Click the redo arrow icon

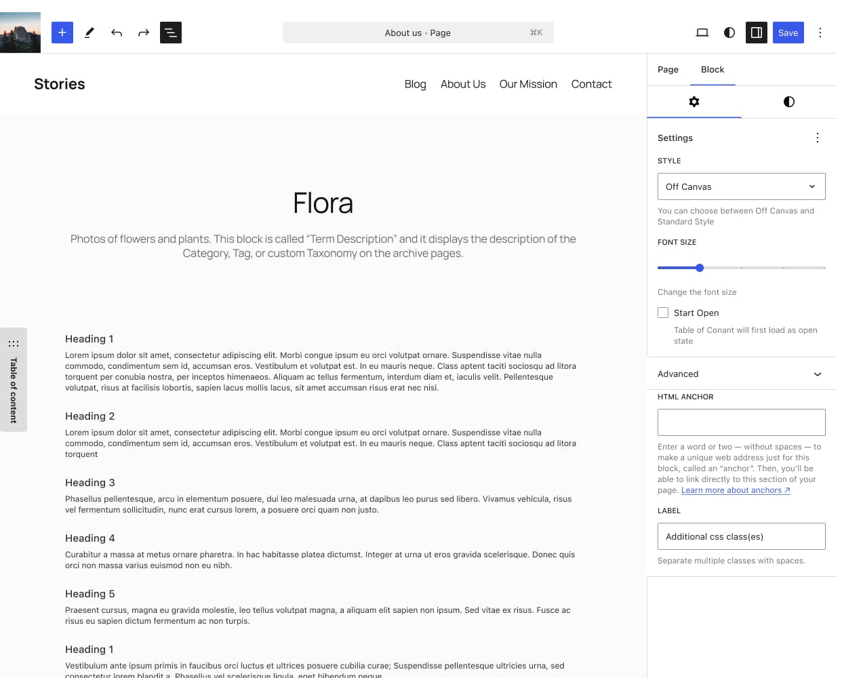144,33
